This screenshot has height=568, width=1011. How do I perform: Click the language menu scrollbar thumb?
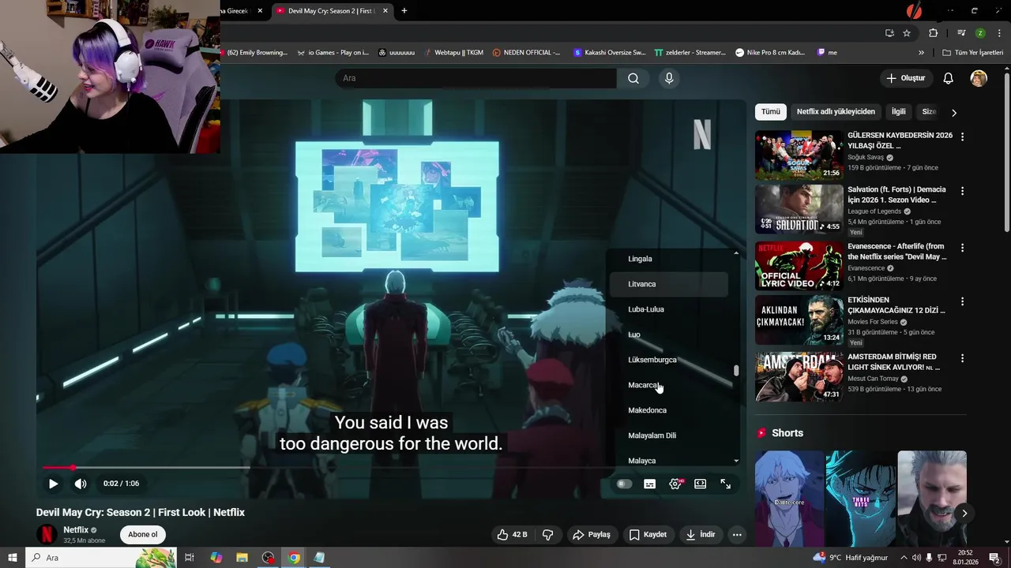click(736, 370)
